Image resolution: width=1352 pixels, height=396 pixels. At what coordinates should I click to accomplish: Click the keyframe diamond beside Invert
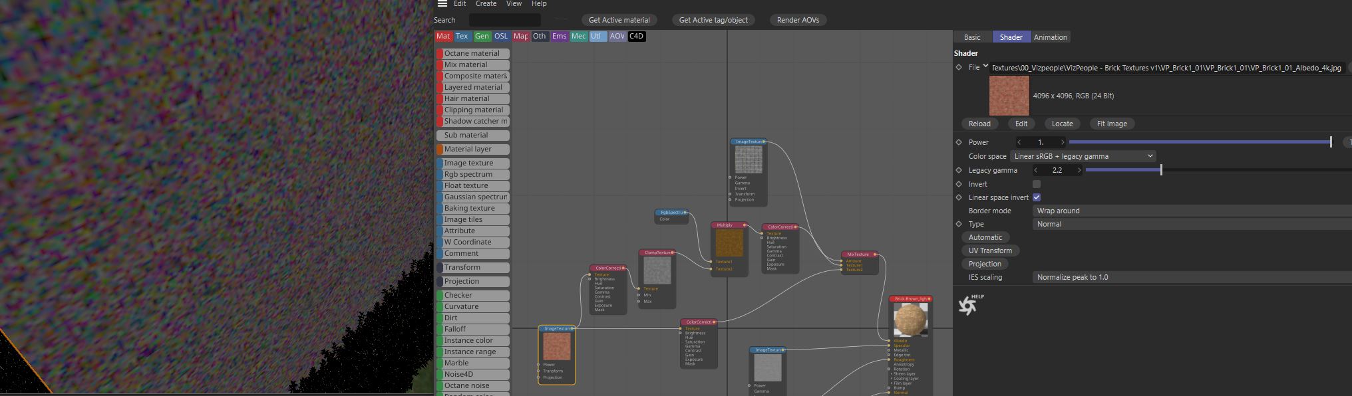coord(959,184)
